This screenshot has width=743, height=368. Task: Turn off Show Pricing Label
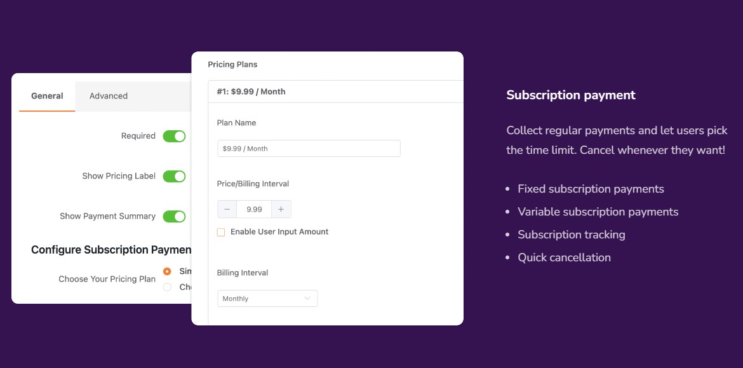pos(175,176)
